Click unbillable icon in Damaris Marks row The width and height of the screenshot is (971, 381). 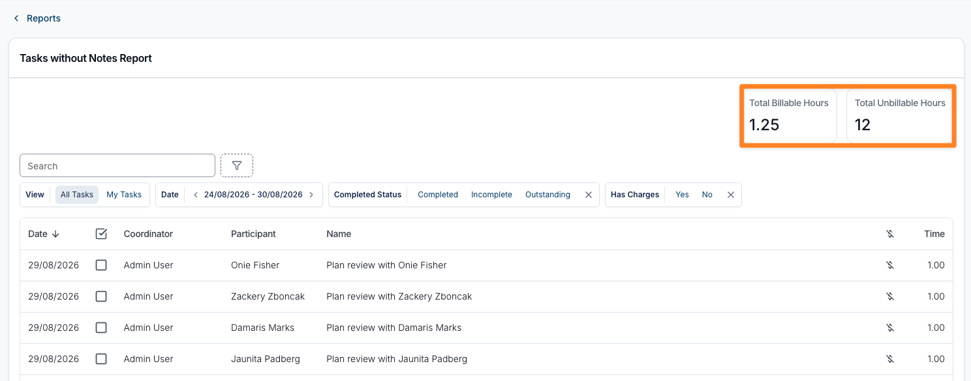(x=889, y=328)
